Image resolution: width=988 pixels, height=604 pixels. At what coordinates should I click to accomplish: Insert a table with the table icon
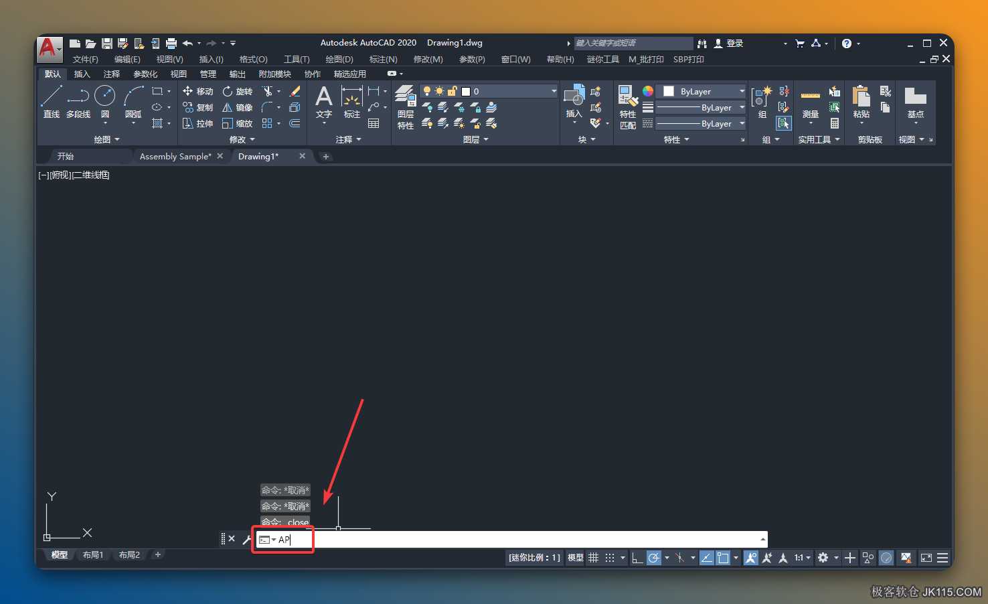tap(374, 123)
